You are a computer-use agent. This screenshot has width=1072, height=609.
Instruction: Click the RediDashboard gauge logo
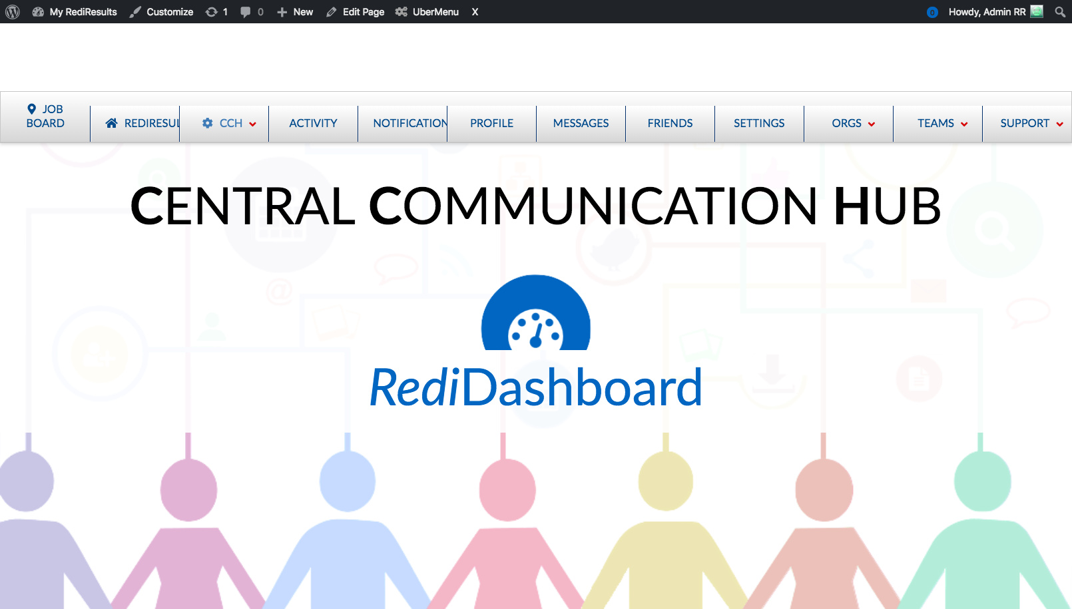[x=536, y=312]
